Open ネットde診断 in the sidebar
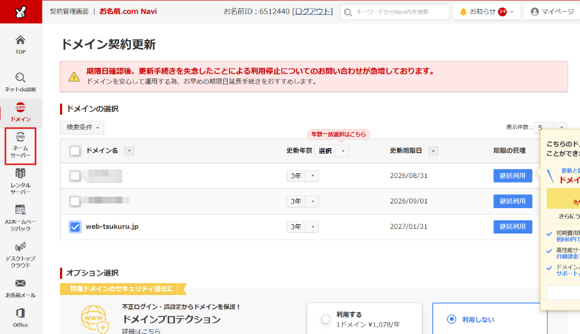This screenshot has height=334, width=580. [20, 81]
